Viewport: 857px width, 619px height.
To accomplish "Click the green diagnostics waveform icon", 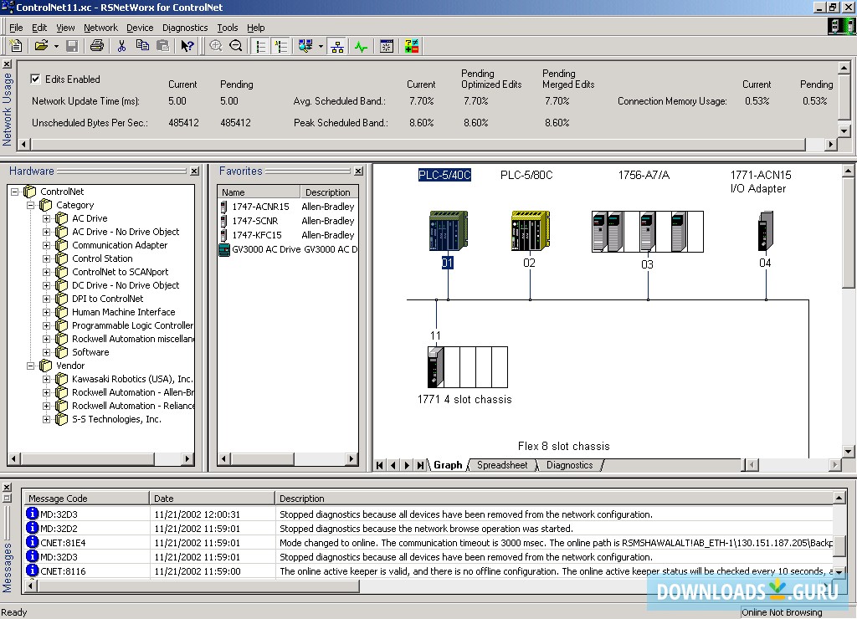I will tap(361, 47).
